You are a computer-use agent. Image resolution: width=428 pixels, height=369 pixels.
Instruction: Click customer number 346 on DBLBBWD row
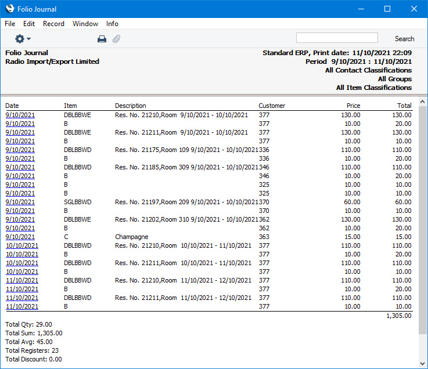click(x=264, y=168)
